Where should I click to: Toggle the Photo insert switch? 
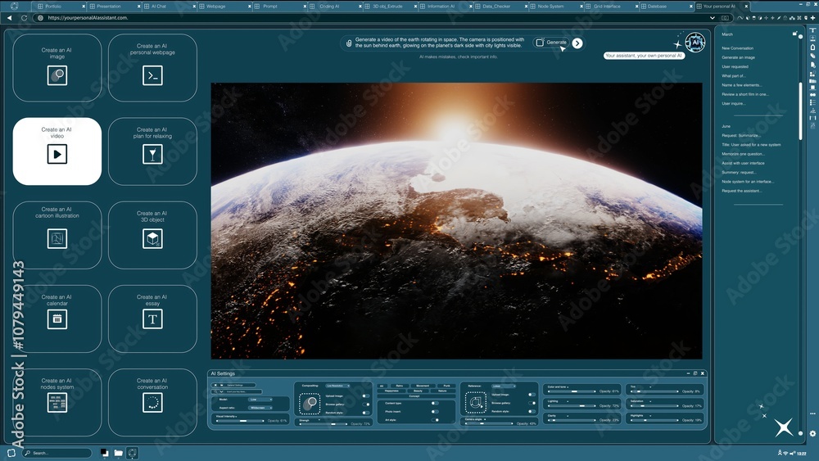(x=435, y=411)
